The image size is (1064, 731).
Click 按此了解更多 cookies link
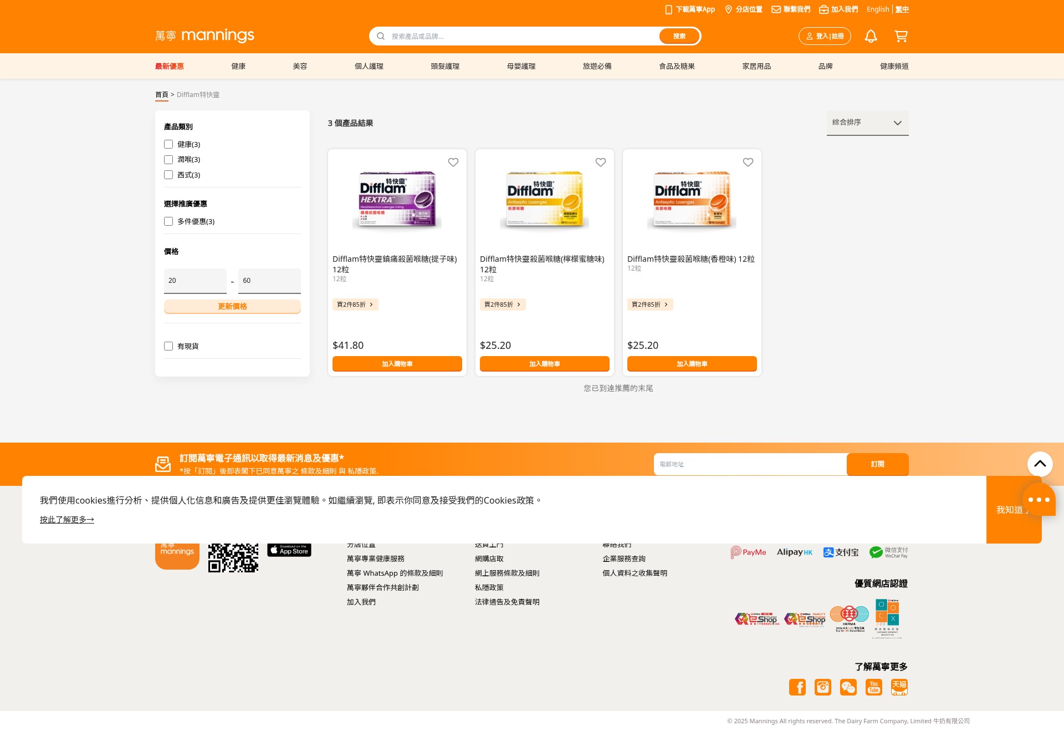pos(67,520)
